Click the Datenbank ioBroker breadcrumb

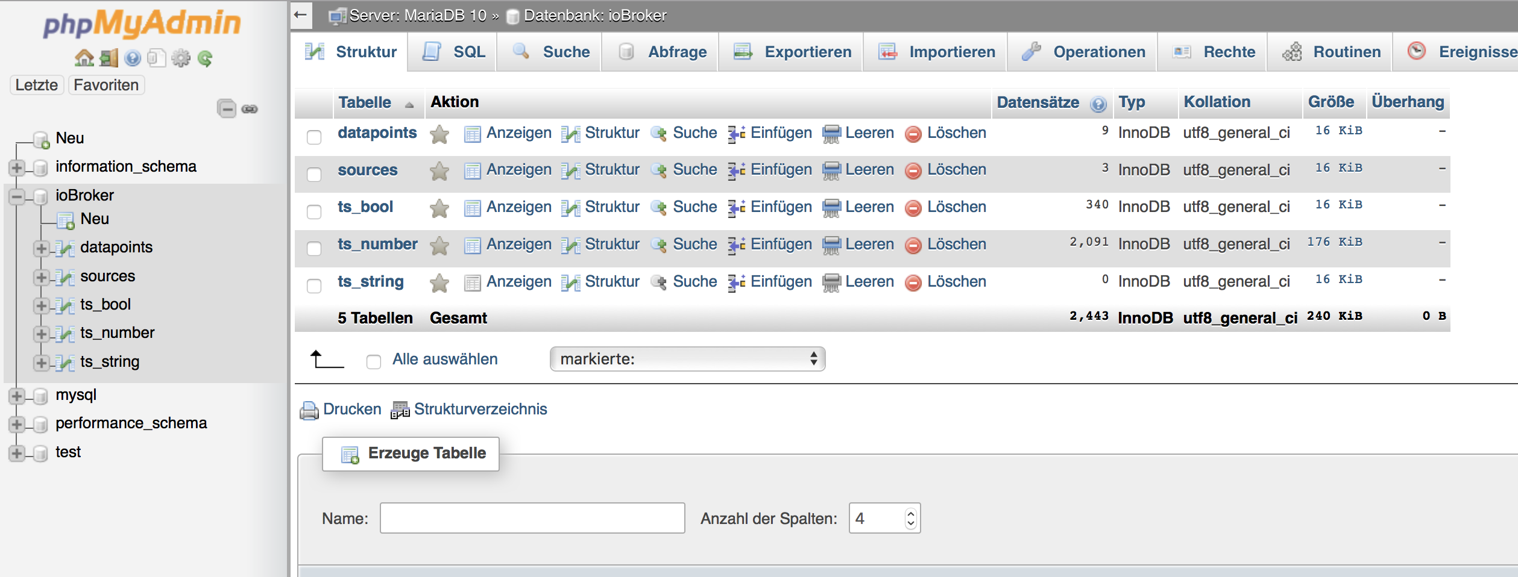click(x=595, y=16)
